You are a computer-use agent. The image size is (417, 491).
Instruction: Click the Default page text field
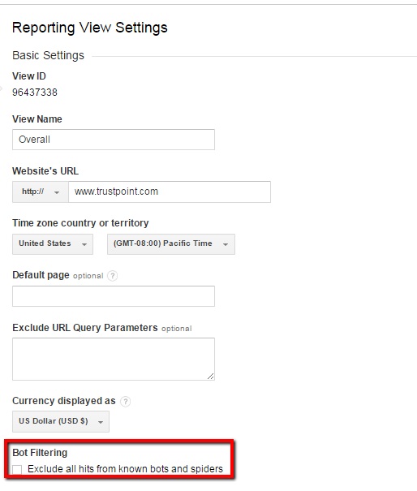114,296
